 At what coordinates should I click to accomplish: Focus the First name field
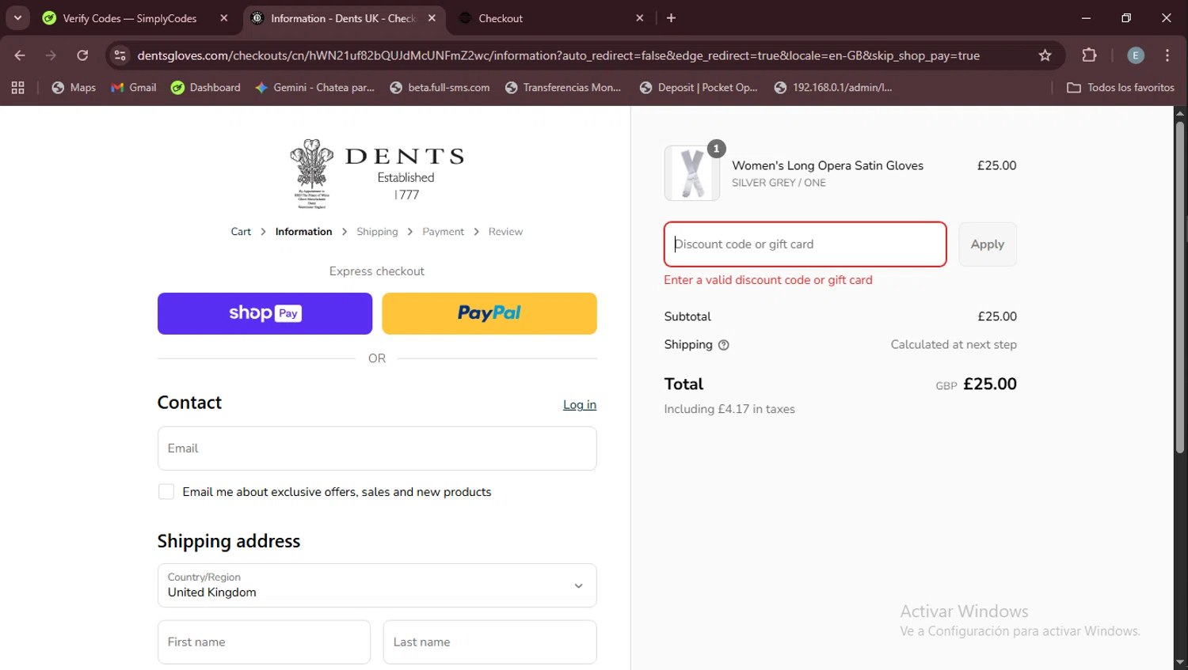click(264, 642)
